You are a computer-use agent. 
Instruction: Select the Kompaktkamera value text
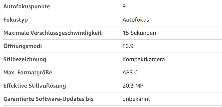click(x=144, y=59)
